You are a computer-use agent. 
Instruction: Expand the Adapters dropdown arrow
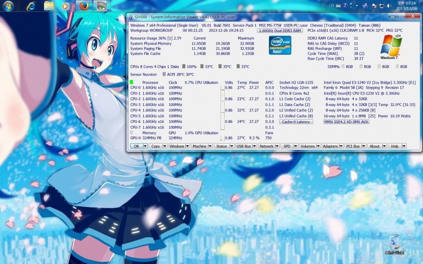click(341, 146)
